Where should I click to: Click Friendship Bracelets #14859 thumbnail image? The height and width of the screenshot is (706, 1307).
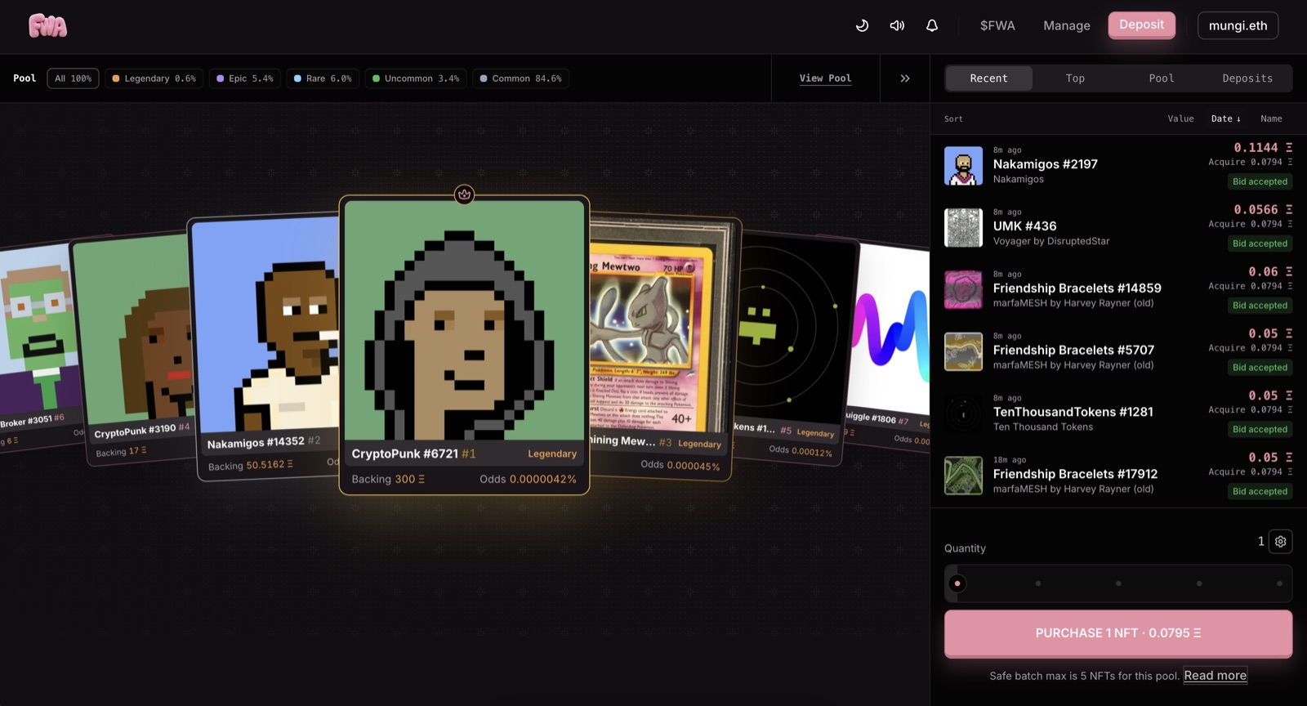[x=964, y=290]
